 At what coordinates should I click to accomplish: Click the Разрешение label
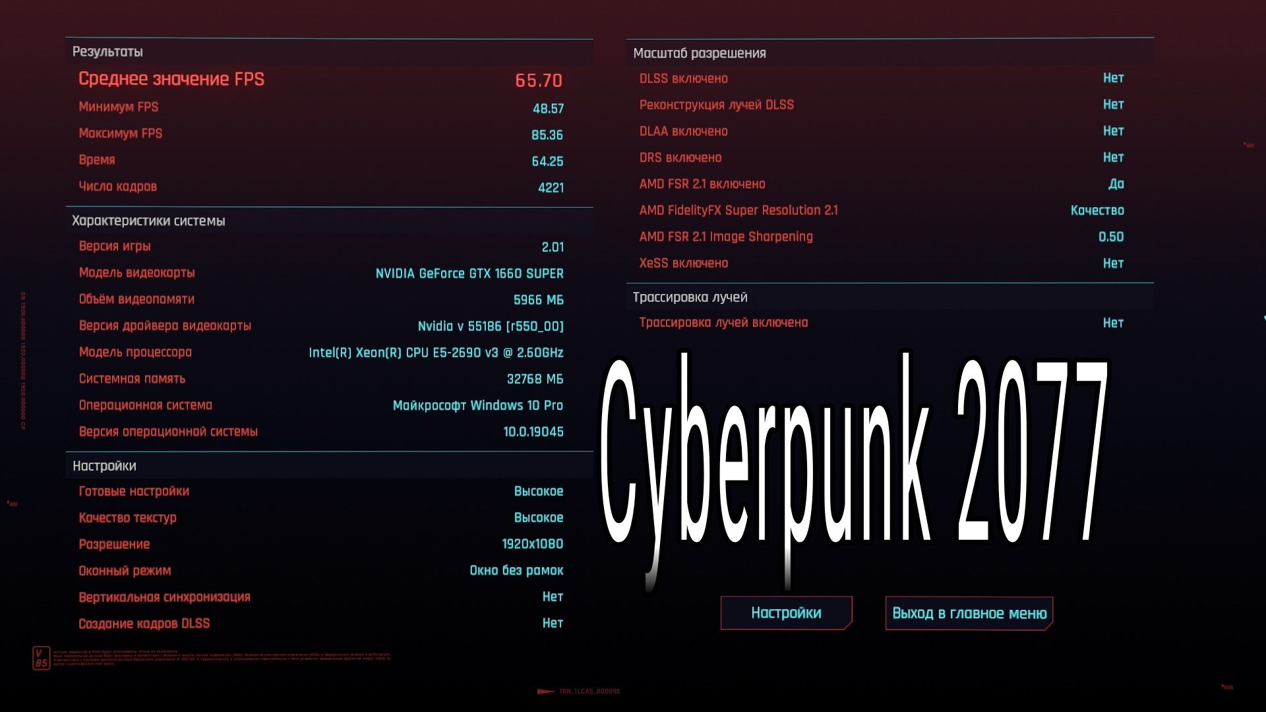tap(114, 545)
